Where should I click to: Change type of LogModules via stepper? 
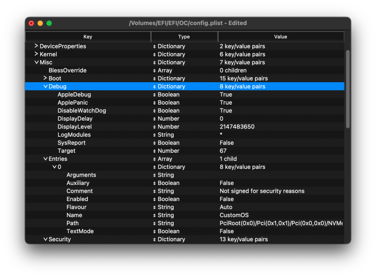(155, 135)
